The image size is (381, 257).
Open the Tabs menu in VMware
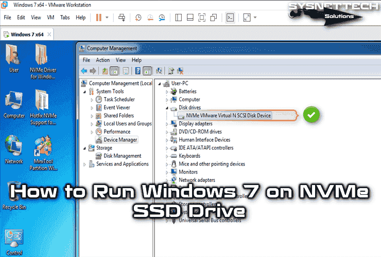point(65,17)
